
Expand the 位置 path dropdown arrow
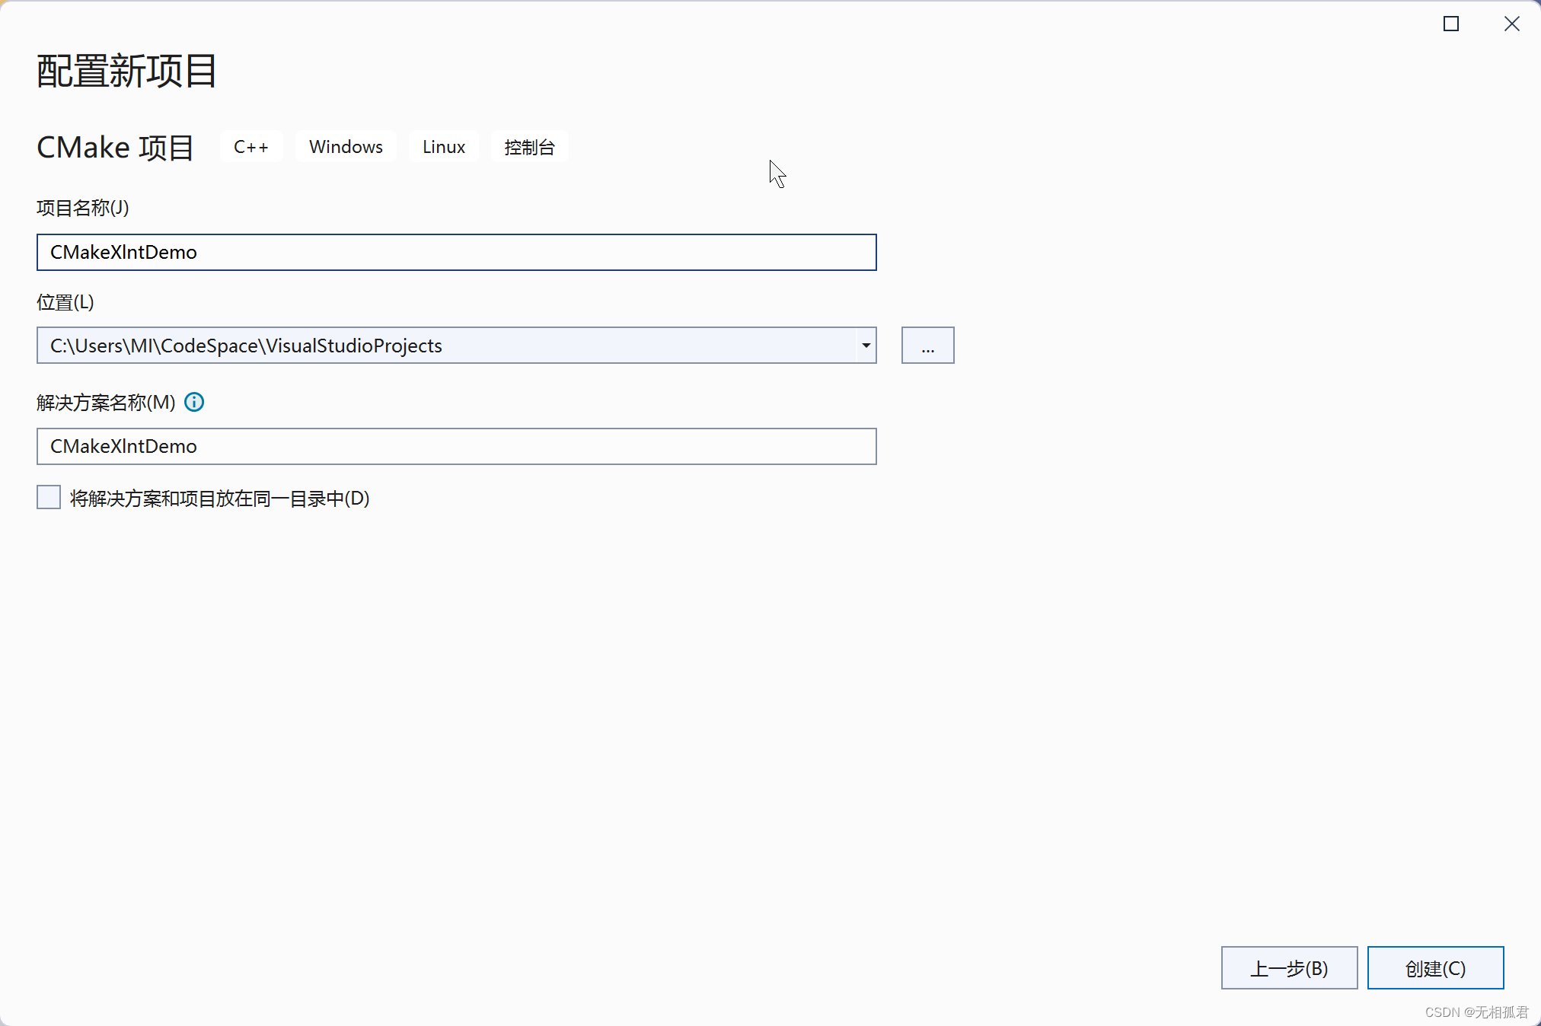click(866, 346)
